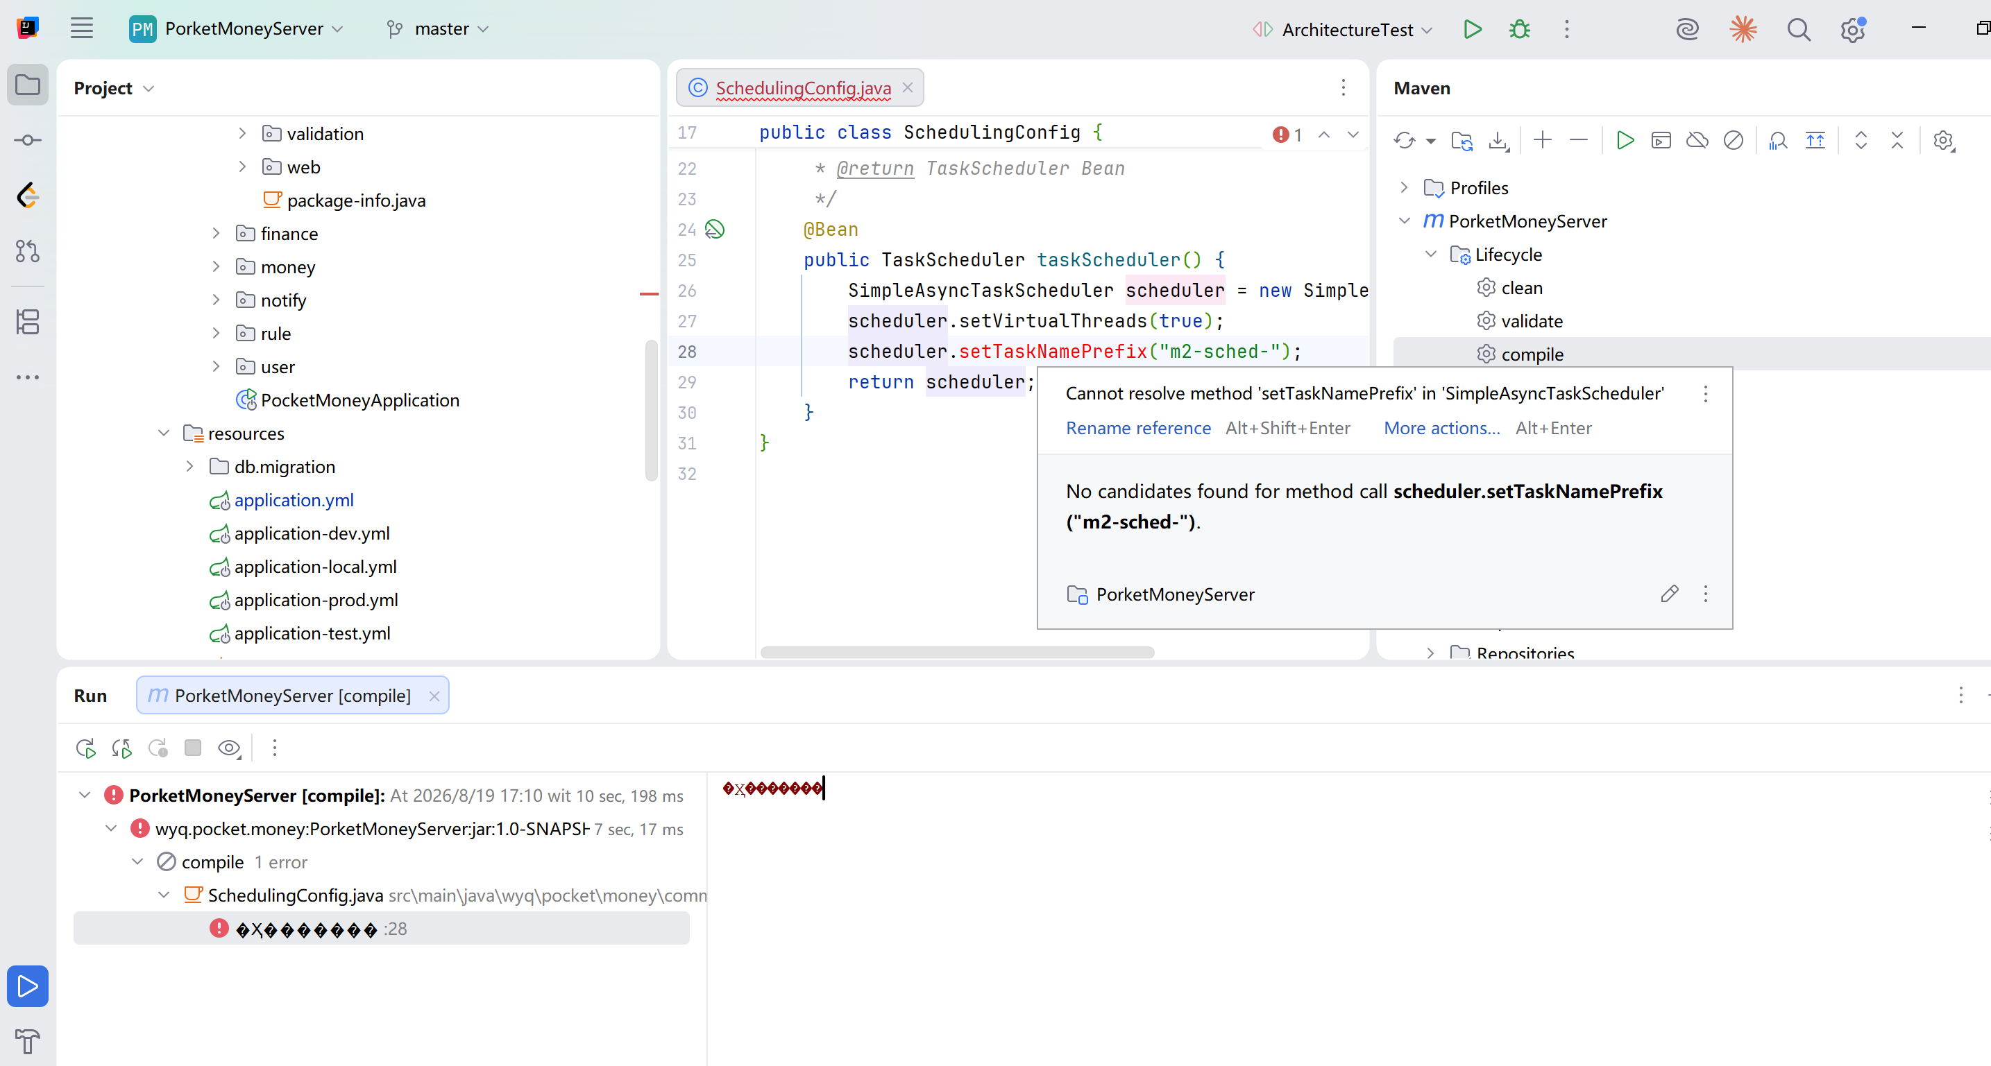Select the clean lifecycle goal

[x=1521, y=287]
